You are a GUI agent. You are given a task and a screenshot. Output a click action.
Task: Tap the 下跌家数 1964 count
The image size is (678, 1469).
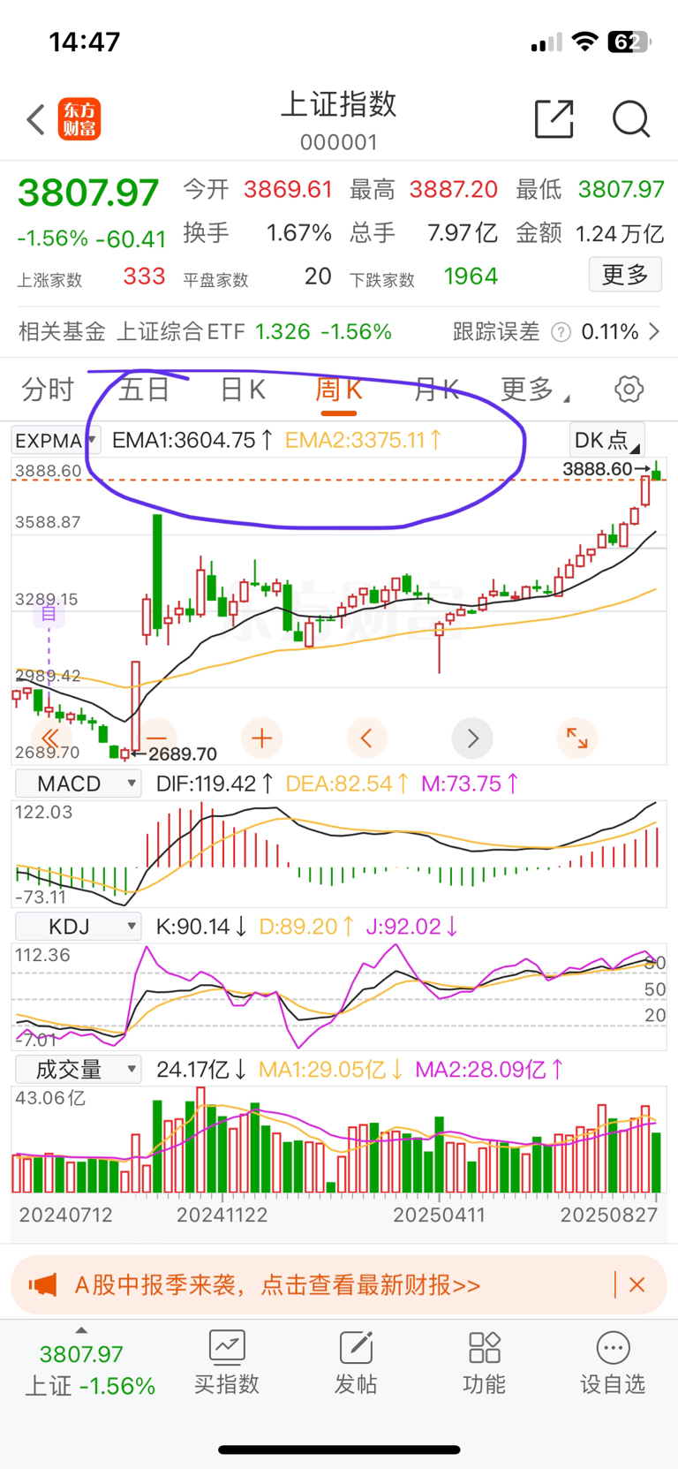(x=471, y=276)
